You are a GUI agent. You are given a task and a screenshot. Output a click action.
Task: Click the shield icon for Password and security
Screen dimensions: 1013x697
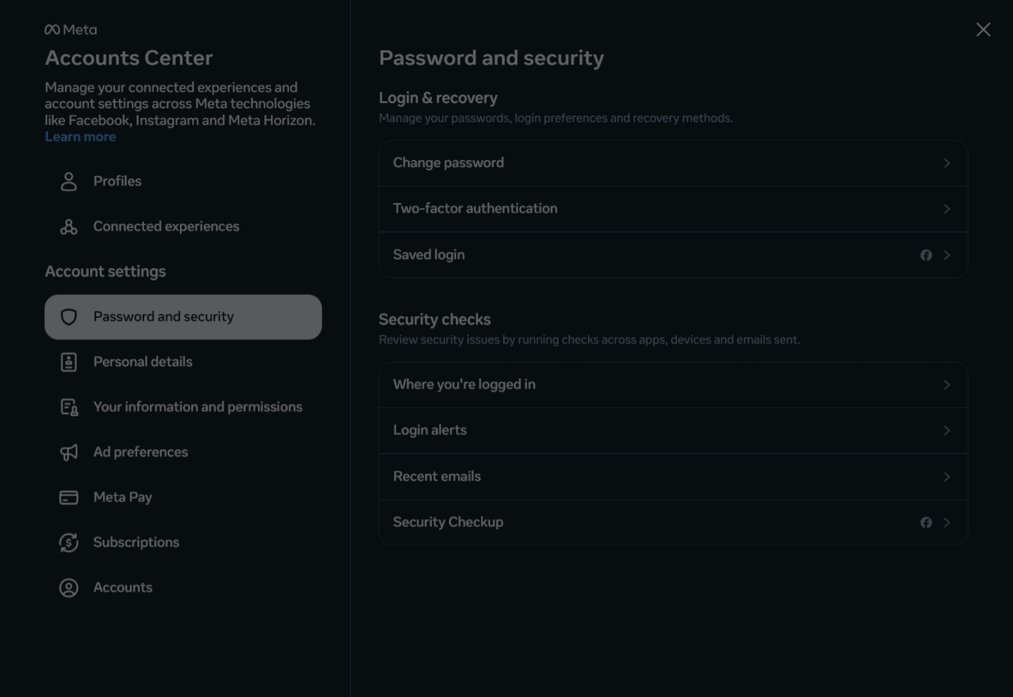click(x=68, y=317)
